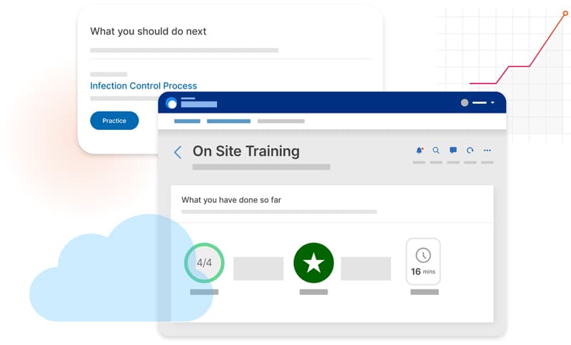Click the clock icon showing 16 mins

click(x=423, y=255)
